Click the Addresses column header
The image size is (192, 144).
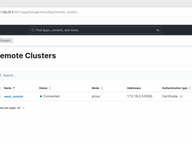coord(134,88)
